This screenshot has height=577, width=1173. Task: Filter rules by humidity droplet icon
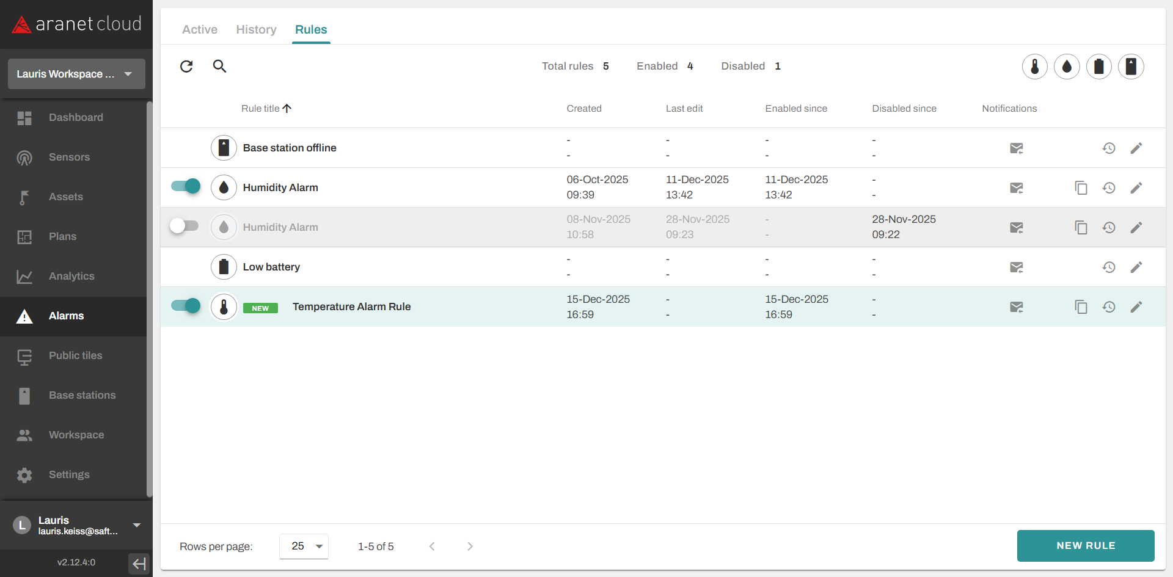pyautogui.click(x=1067, y=67)
